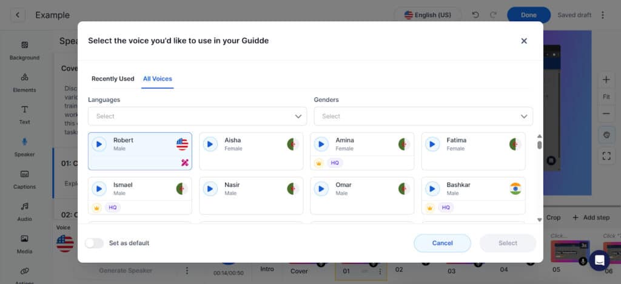Click the HQ badge on Bashkar
Screen dimensions: 621x284
click(x=446, y=208)
